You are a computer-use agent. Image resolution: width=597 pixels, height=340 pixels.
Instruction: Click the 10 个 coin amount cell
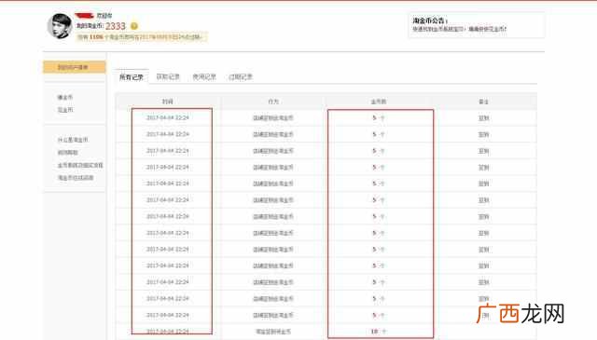coord(379,332)
